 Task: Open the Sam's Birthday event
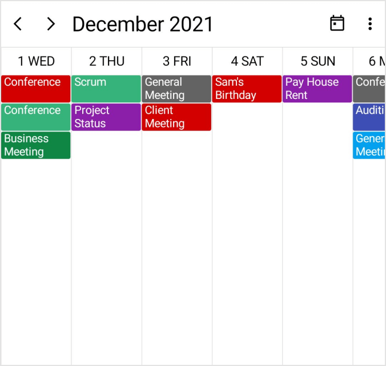tap(247, 89)
